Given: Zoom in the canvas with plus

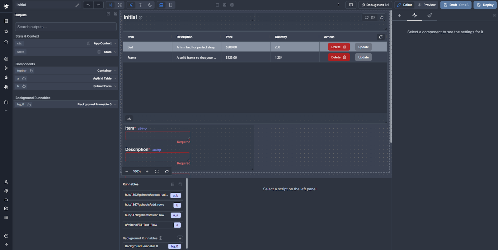Looking at the screenshot, I should pyautogui.click(x=147, y=171).
